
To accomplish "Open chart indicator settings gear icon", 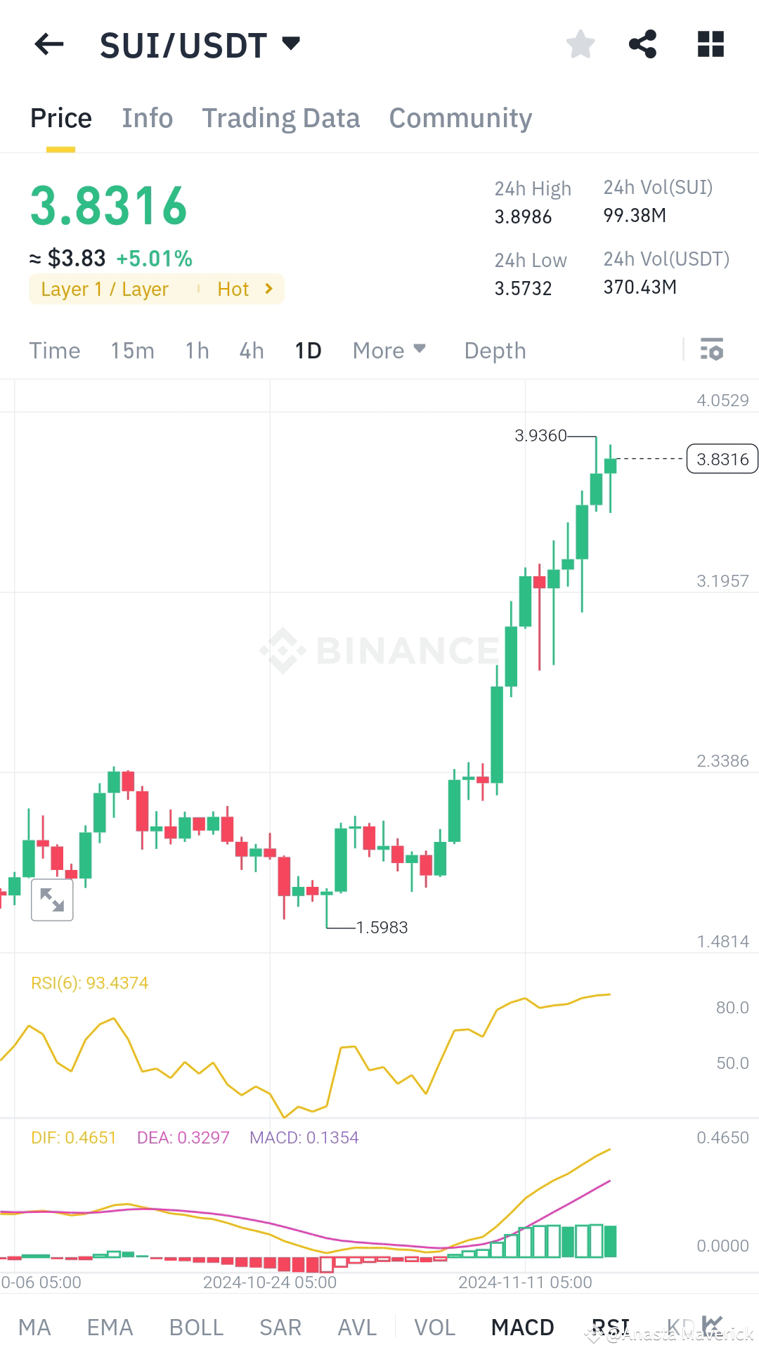I will [711, 349].
